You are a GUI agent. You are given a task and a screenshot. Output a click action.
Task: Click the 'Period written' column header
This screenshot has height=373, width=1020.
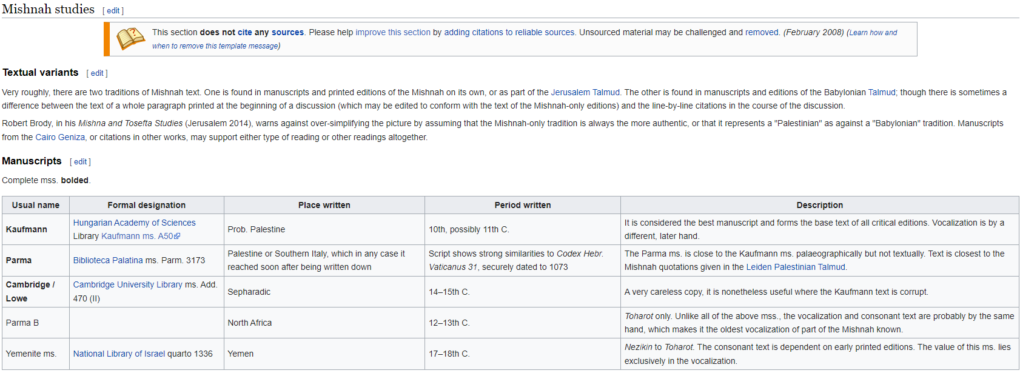523,206
